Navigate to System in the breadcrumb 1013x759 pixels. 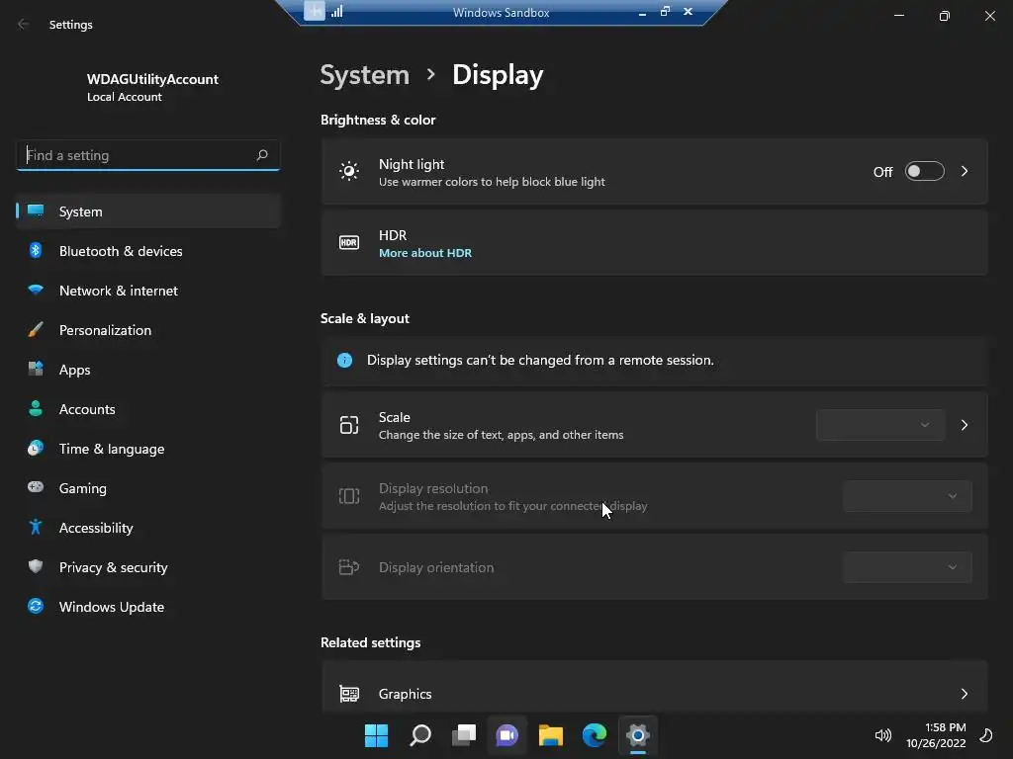click(365, 75)
